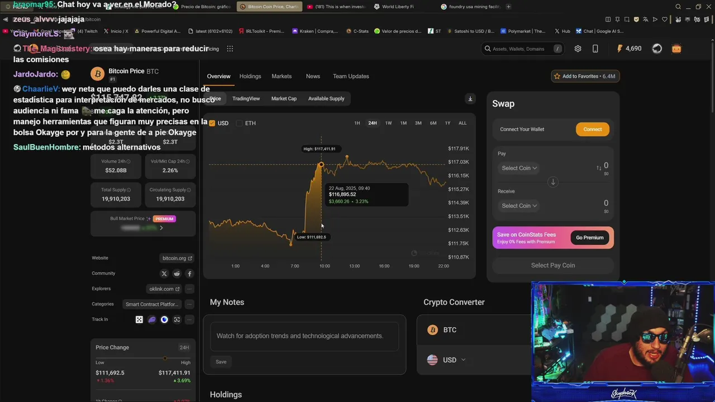
Task: Click the blue shield Track In icon
Action: tap(164, 319)
